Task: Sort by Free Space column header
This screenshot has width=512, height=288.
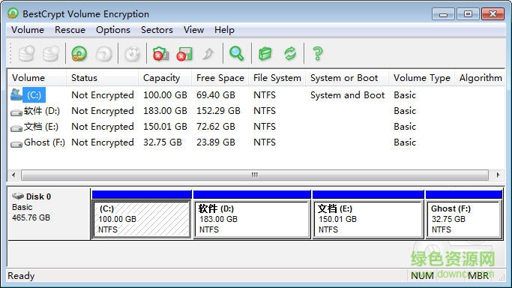Action: pos(220,78)
